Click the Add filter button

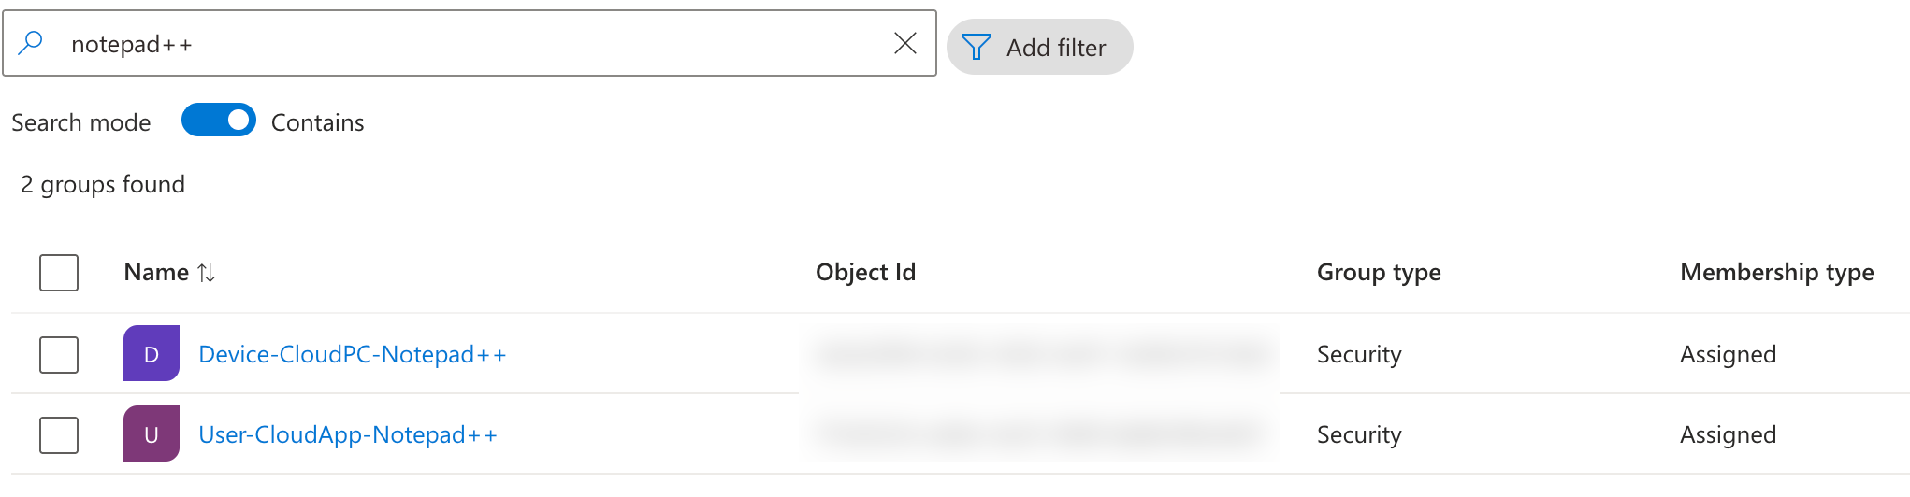(x=1039, y=47)
